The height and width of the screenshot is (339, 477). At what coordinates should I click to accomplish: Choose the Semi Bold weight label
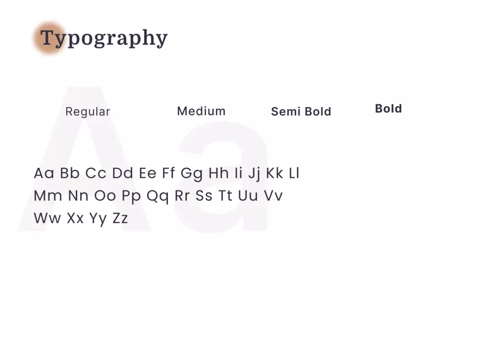301,112
